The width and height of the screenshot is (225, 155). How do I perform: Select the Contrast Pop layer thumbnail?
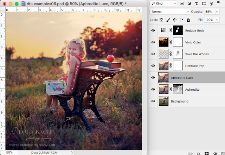[x=163, y=66]
